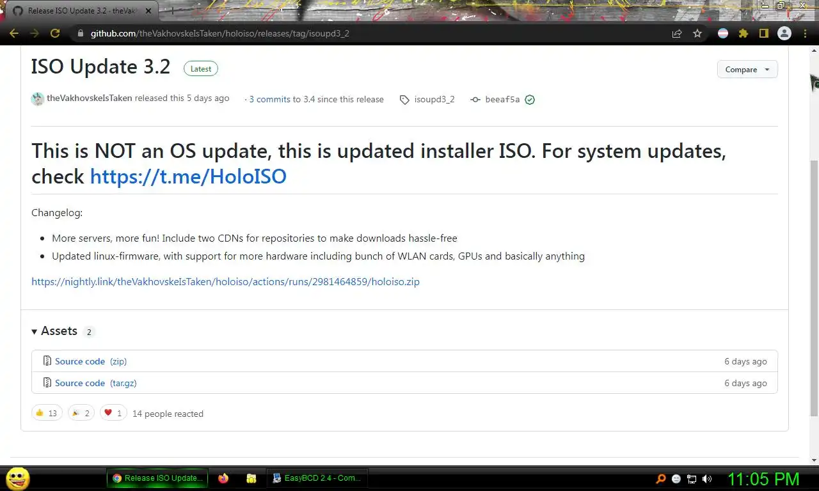This screenshot has height=491, width=819.
Task: Click the tar.gz file archive icon
Action: click(47, 383)
